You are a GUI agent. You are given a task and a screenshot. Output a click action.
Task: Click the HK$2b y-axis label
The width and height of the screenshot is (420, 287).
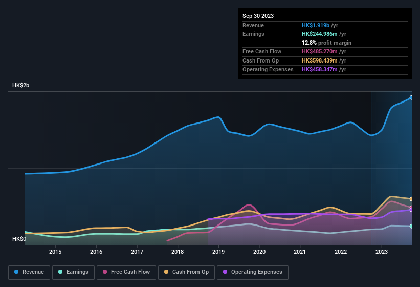pyautogui.click(x=21, y=86)
